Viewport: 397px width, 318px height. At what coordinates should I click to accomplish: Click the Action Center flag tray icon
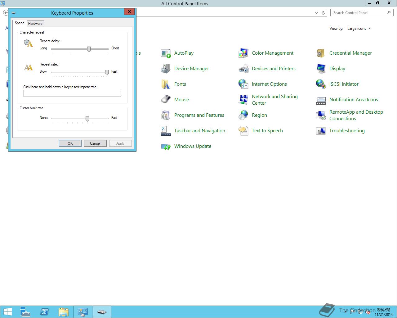(x=353, y=311)
